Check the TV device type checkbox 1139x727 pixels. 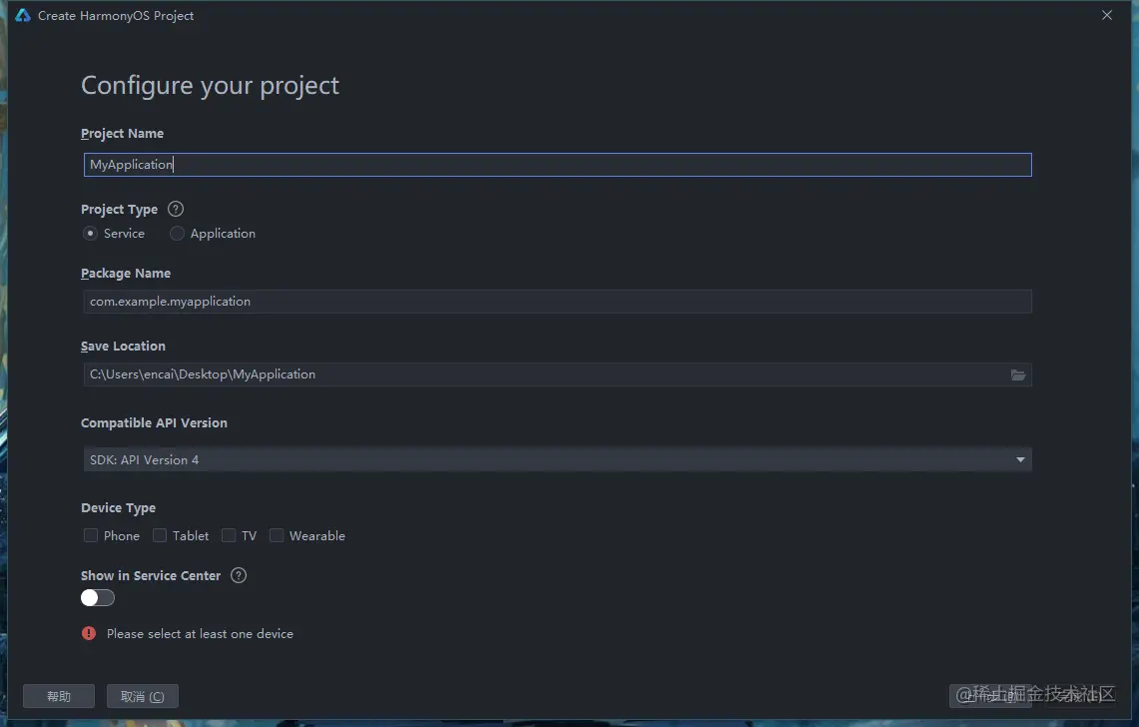(x=229, y=536)
